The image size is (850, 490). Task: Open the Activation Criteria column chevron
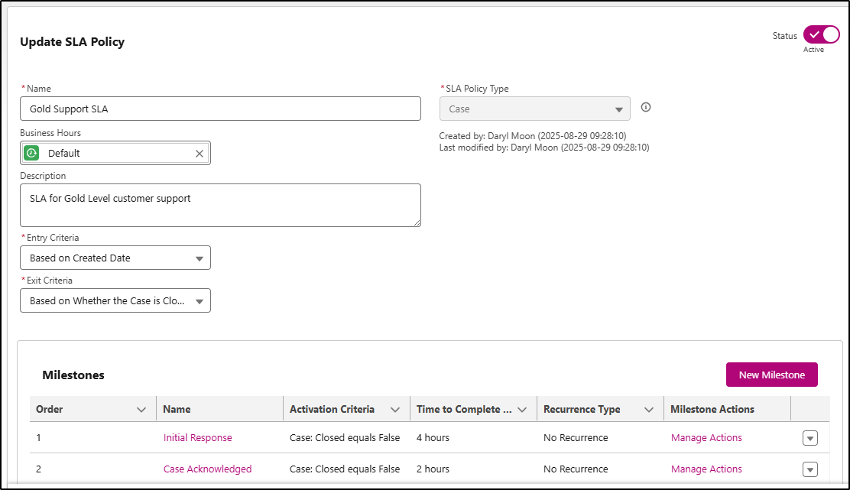[x=395, y=410]
